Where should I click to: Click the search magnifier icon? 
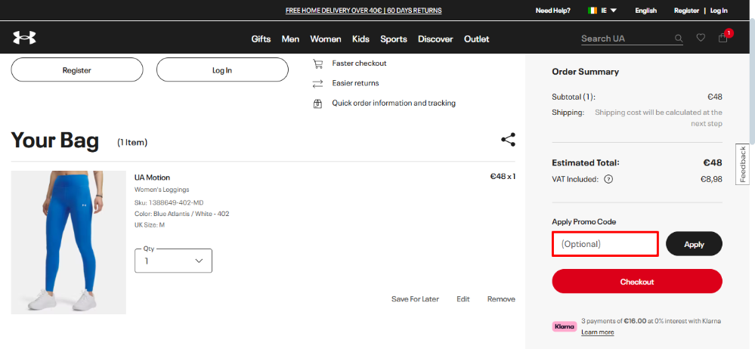pos(679,39)
